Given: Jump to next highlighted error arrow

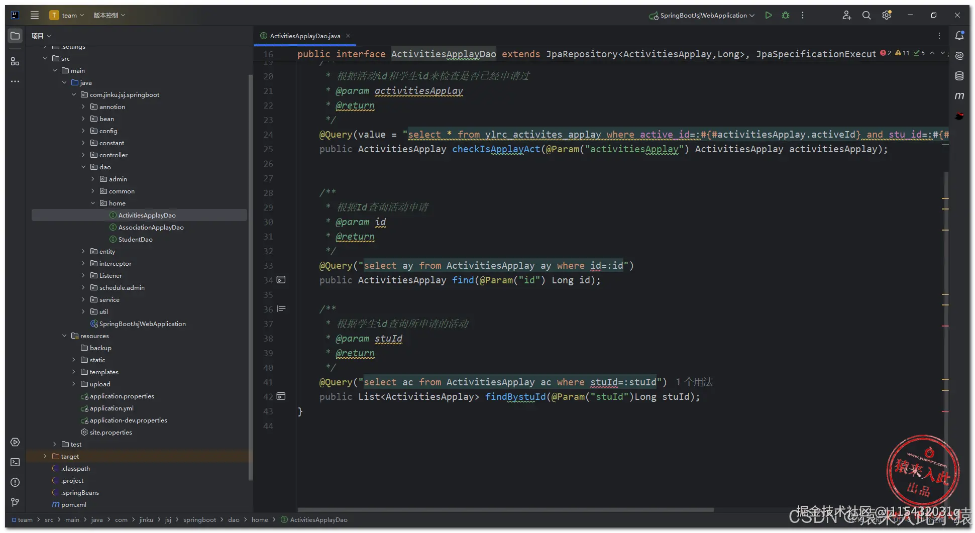Looking at the screenshot, I should [943, 53].
